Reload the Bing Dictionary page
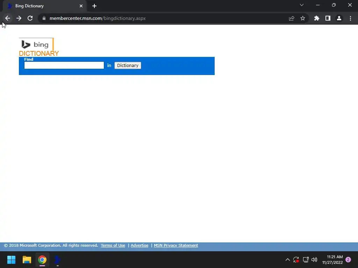Screen dimensions: 358x268 30,18
